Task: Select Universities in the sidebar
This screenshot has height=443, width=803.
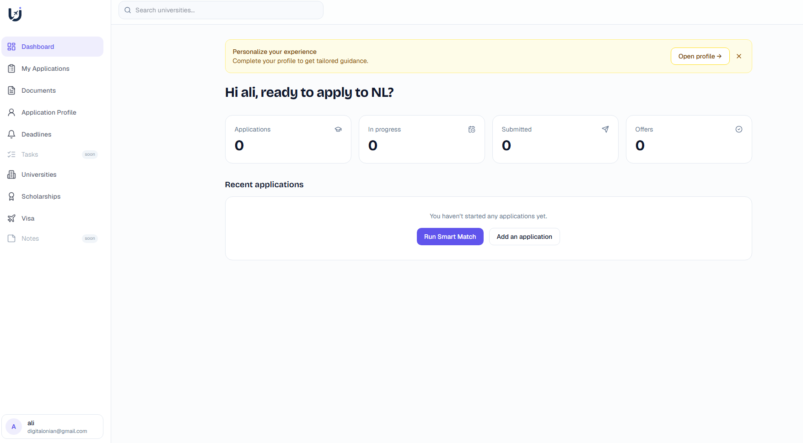Action: 53,174
